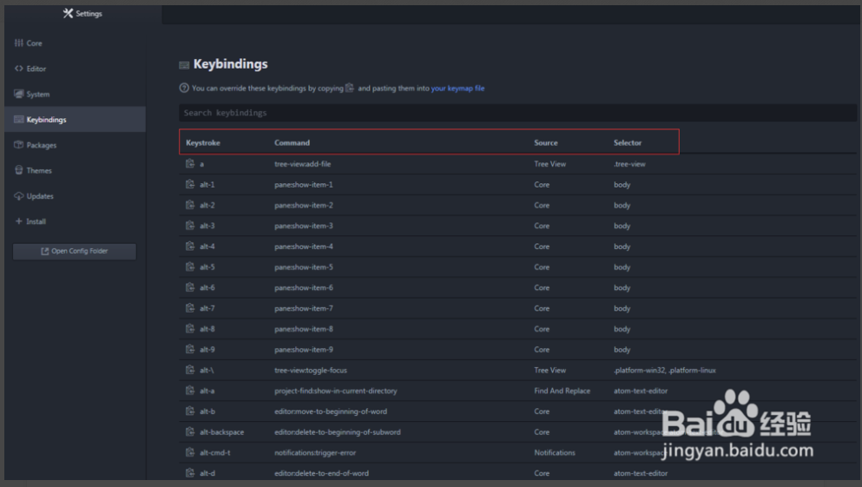Select the pane:show-item-1 command text
Viewport: 862px width, 487px height.
point(304,185)
